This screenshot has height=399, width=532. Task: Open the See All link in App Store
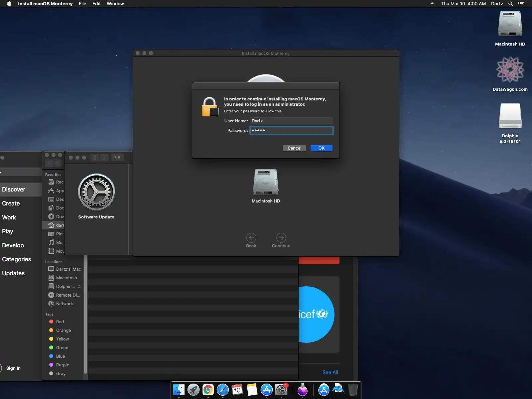[330, 372]
